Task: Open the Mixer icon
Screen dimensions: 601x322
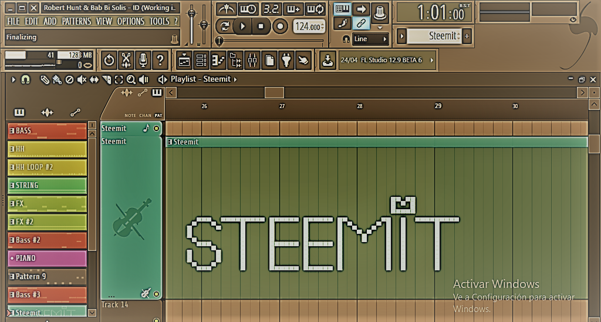Action: coord(252,61)
